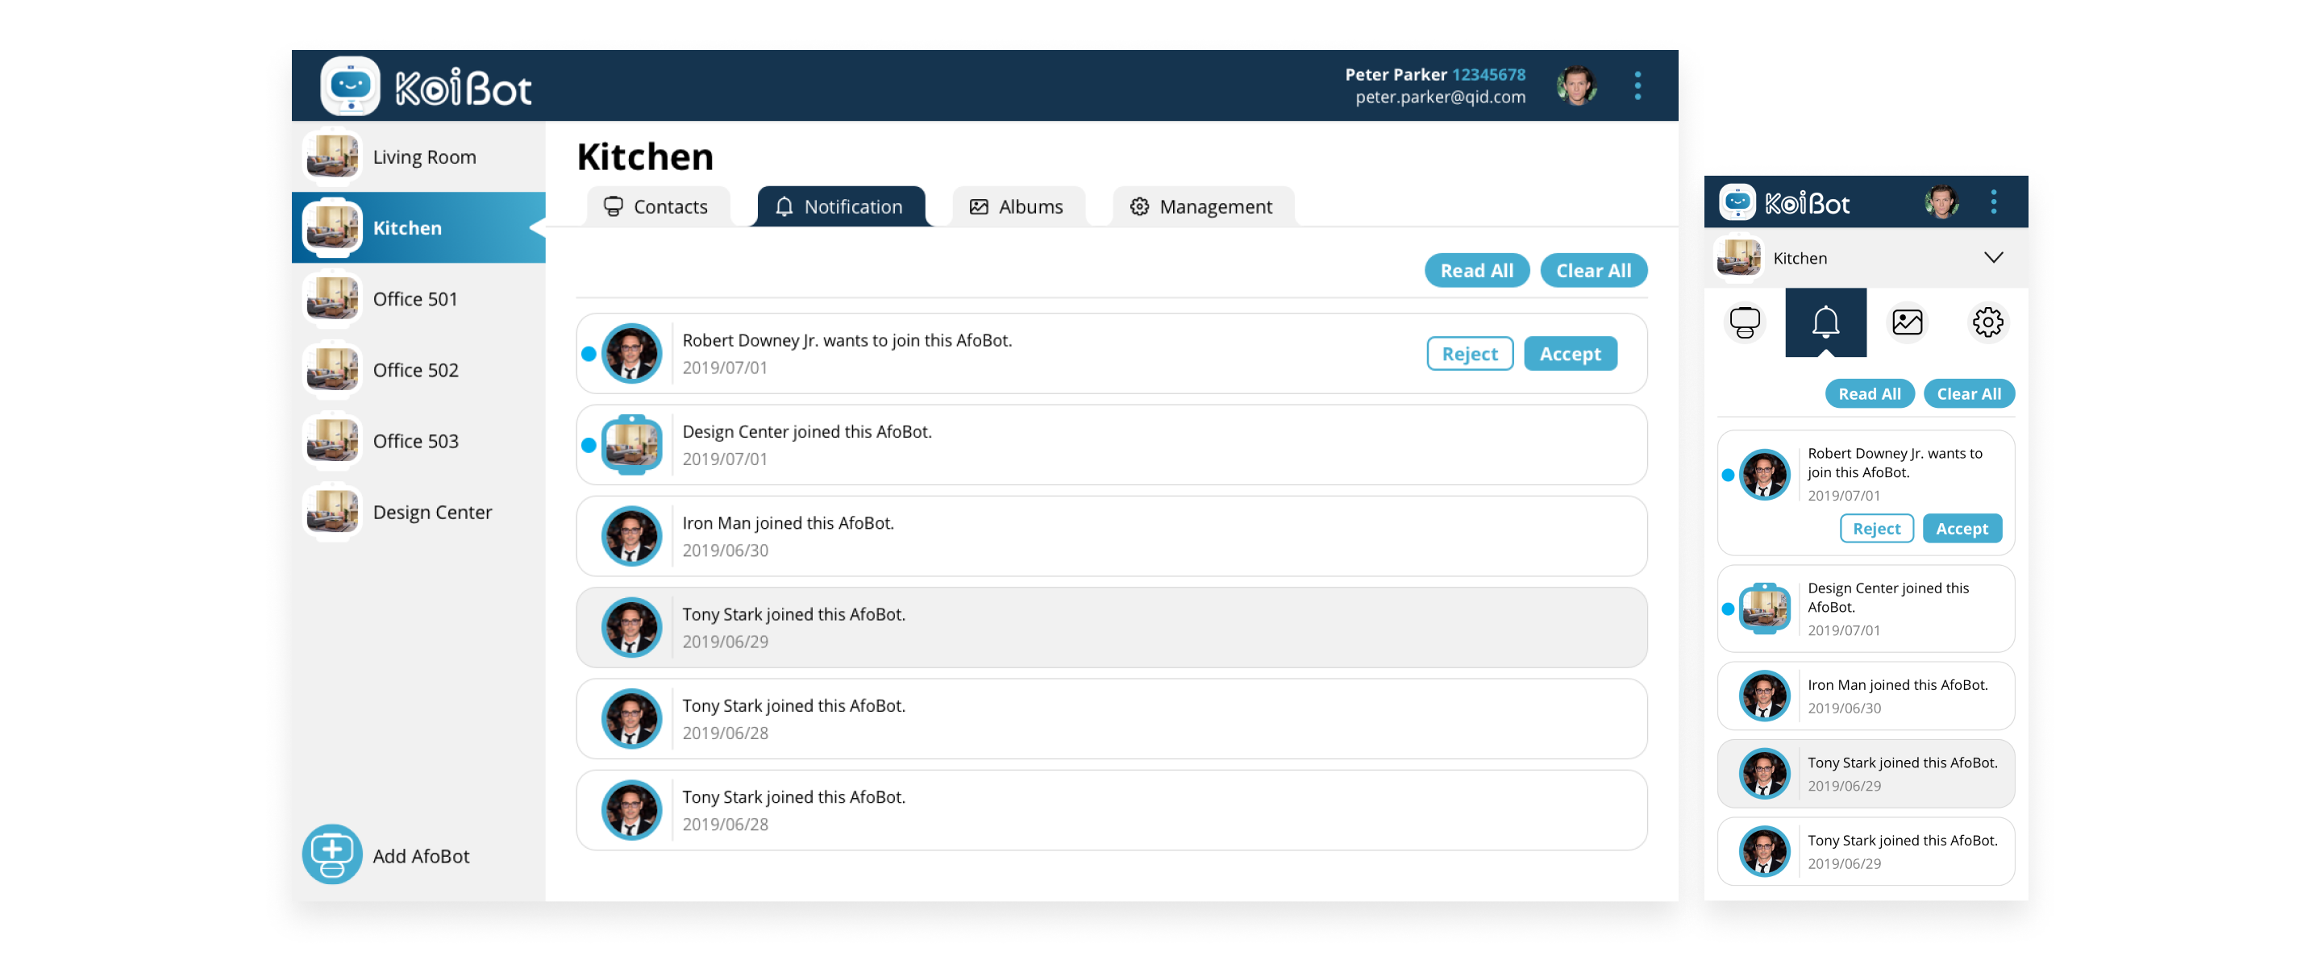Click the KoiBot robot logo in main header
Screen dimensions: 2322x964
[350, 86]
